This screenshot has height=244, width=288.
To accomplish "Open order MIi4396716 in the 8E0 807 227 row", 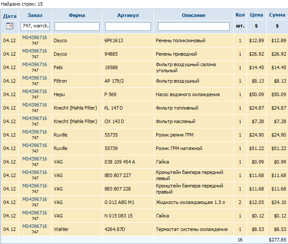I will tap(35, 172).
